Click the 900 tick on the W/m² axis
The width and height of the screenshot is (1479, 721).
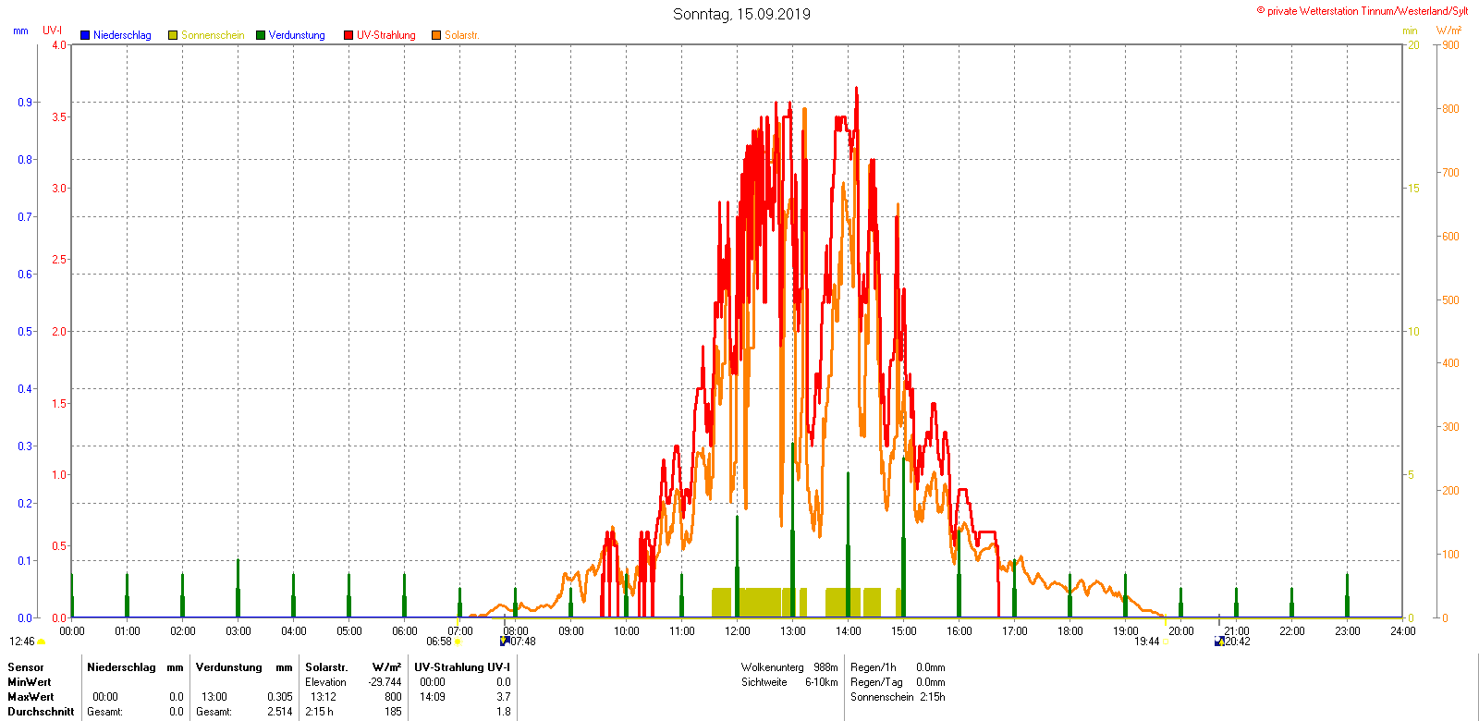pyautogui.click(x=1451, y=45)
